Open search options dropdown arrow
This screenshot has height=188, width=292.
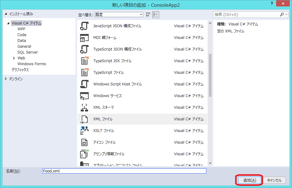pyautogui.click(x=286, y=15)
